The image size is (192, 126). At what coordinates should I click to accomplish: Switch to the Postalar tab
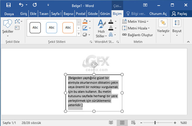click(x=81, y=14)
